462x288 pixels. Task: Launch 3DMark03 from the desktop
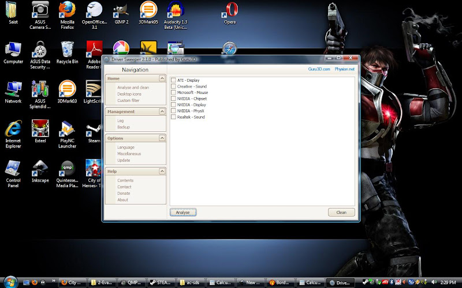tap(67, 92)
